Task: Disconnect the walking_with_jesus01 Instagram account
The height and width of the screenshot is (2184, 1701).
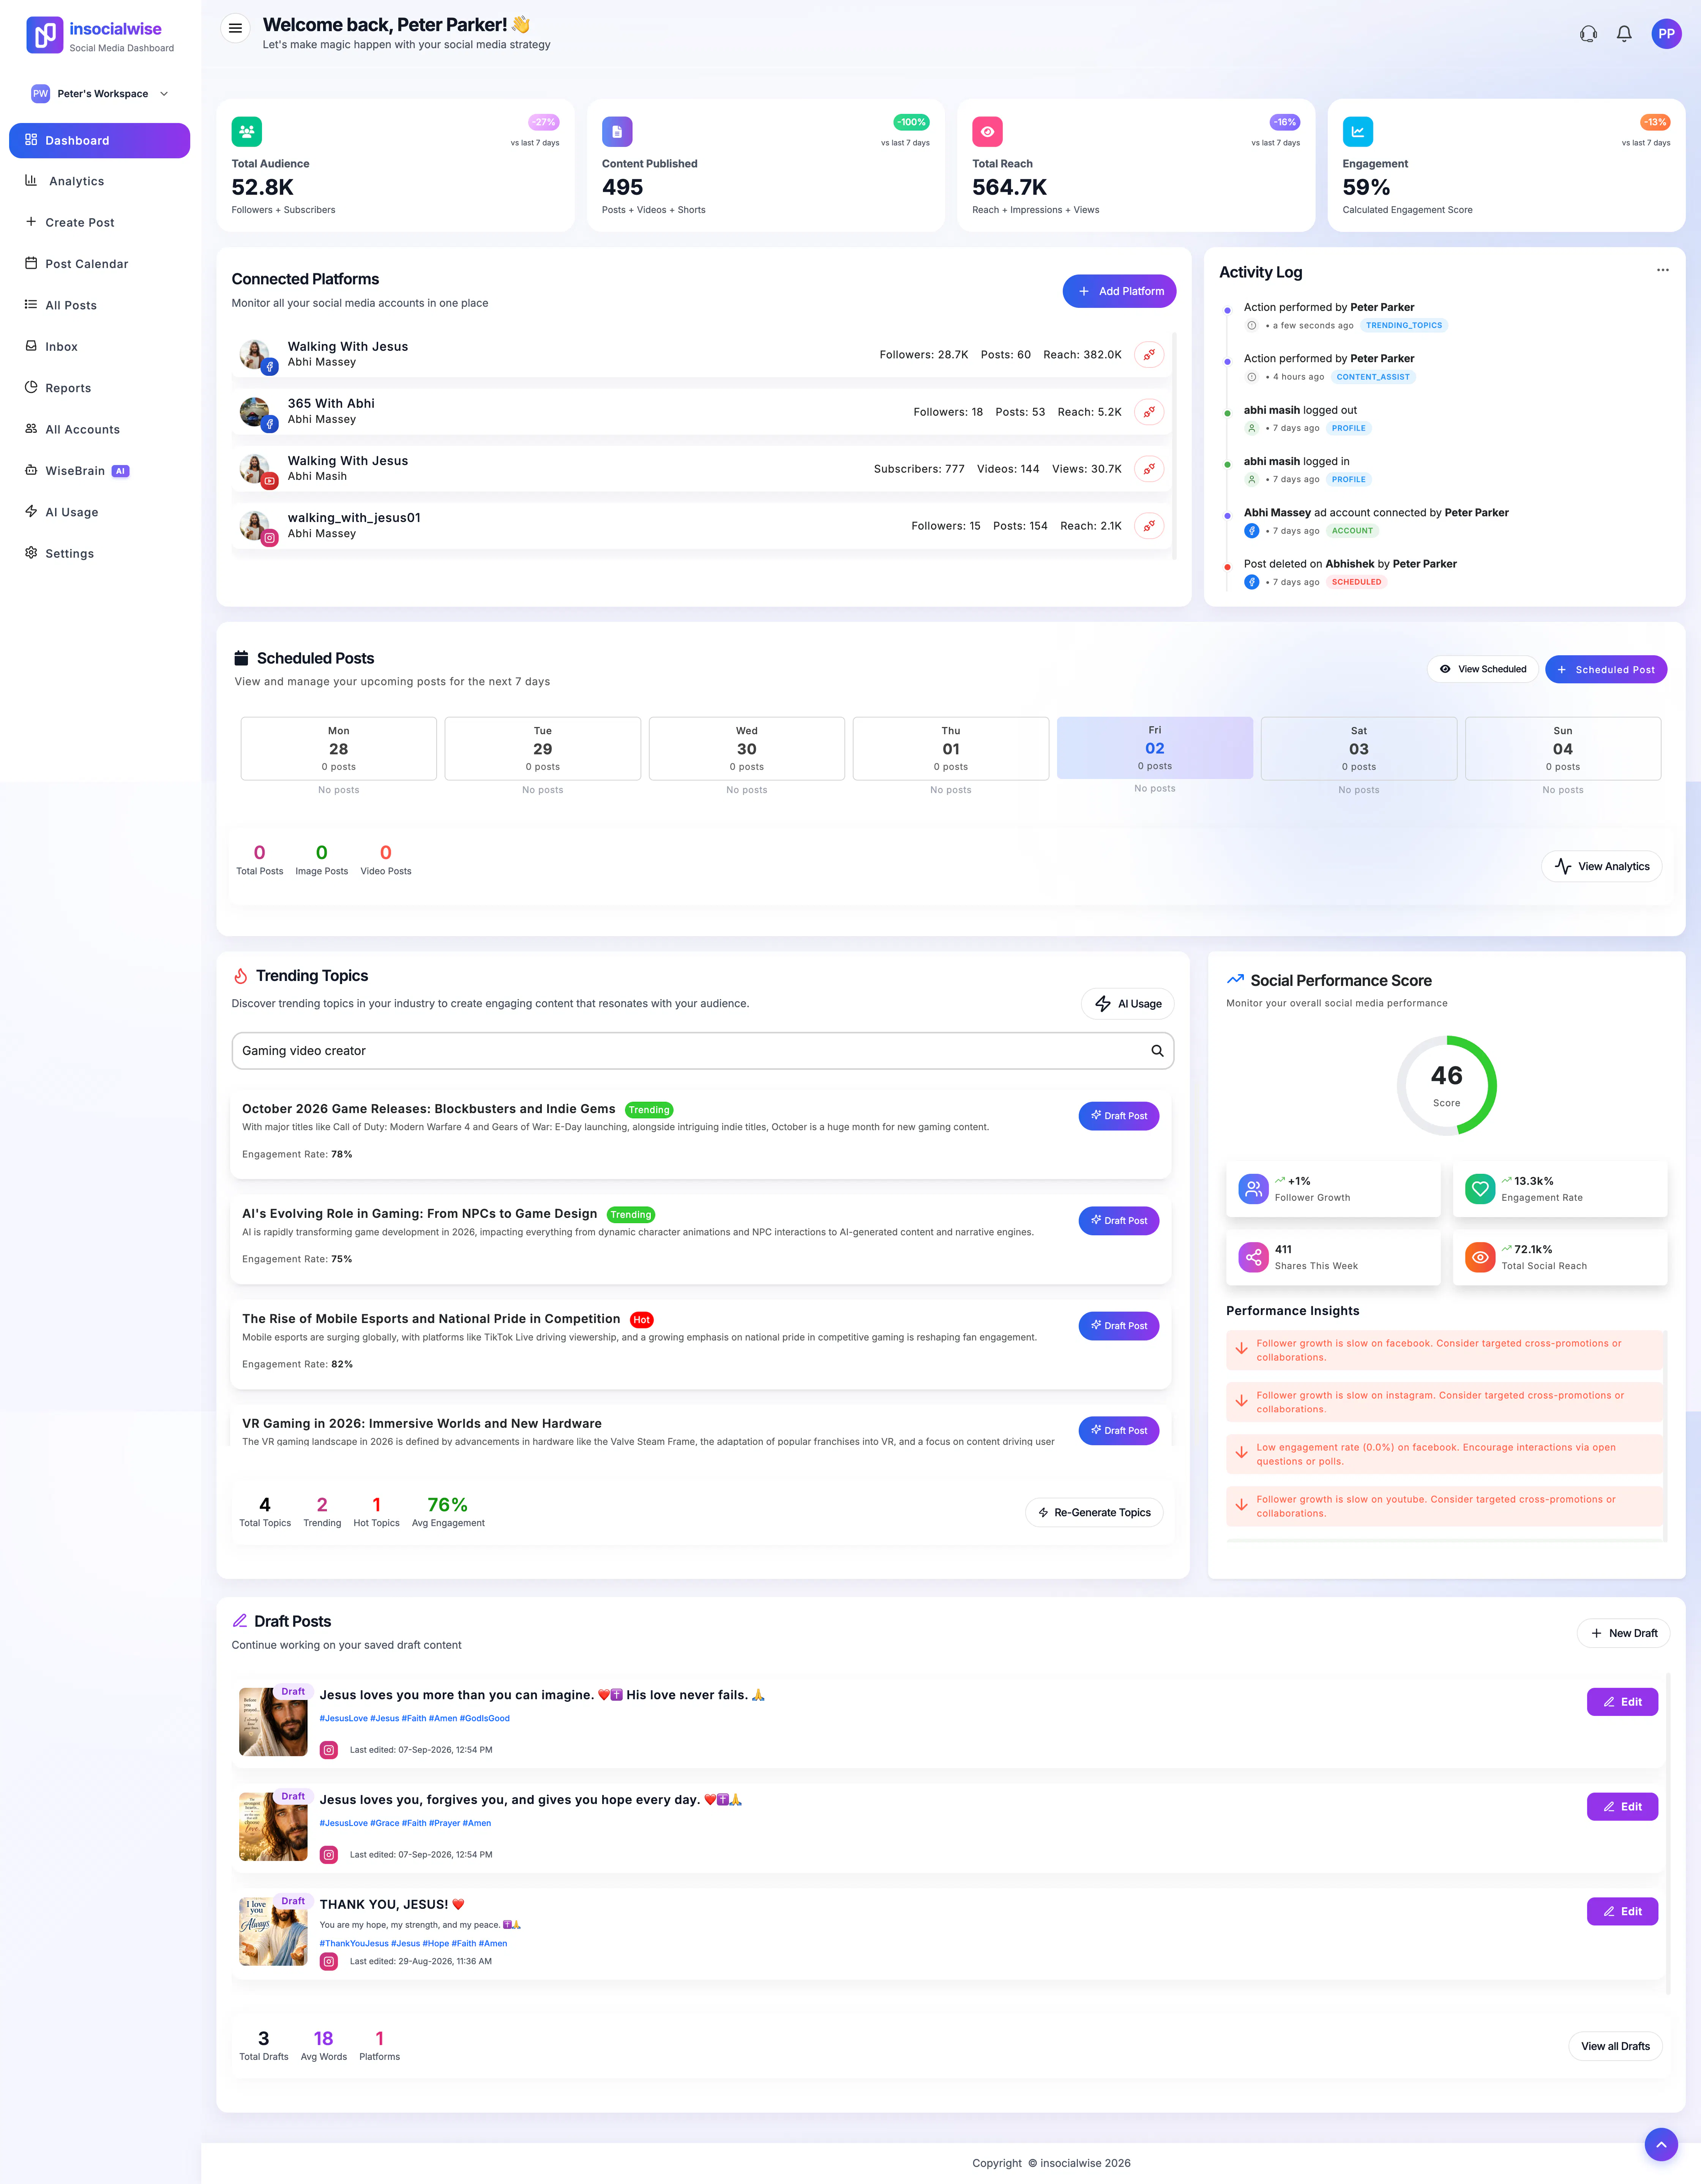Action: 1149,526
